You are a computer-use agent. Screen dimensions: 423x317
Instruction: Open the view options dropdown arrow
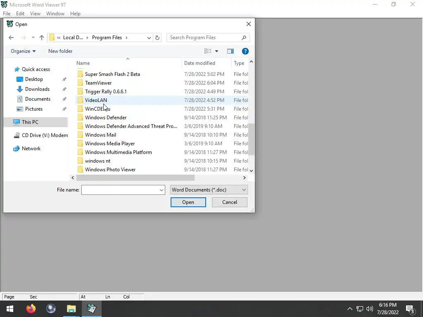216,51
